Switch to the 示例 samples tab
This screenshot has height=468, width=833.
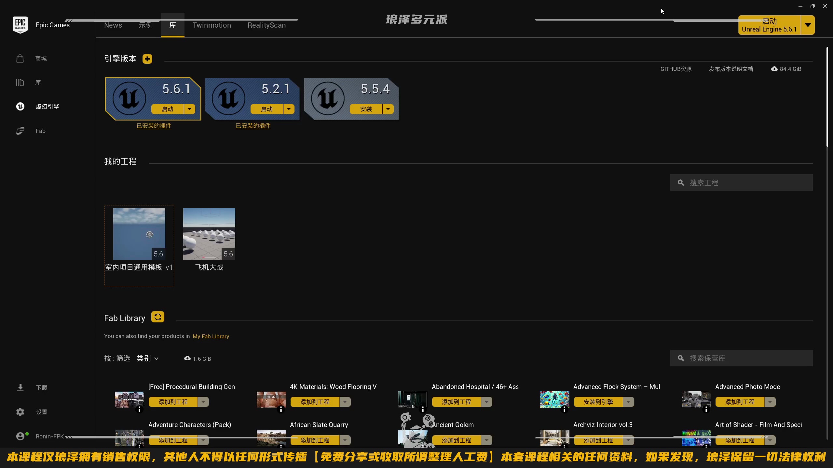146,25
